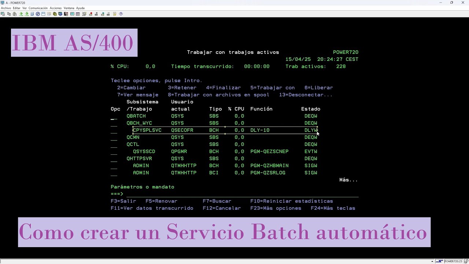Open the Ver menu

(x=25, y=8)
